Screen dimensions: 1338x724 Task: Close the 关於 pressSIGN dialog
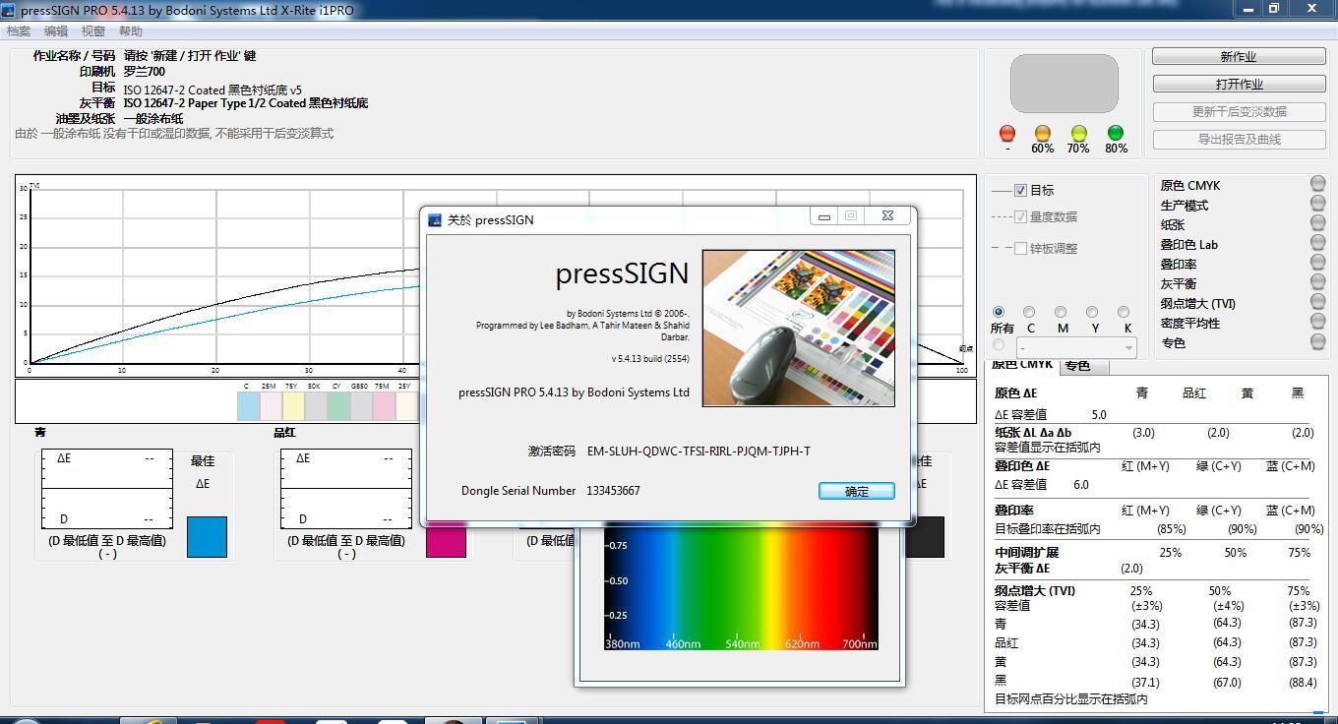point(887,216)
